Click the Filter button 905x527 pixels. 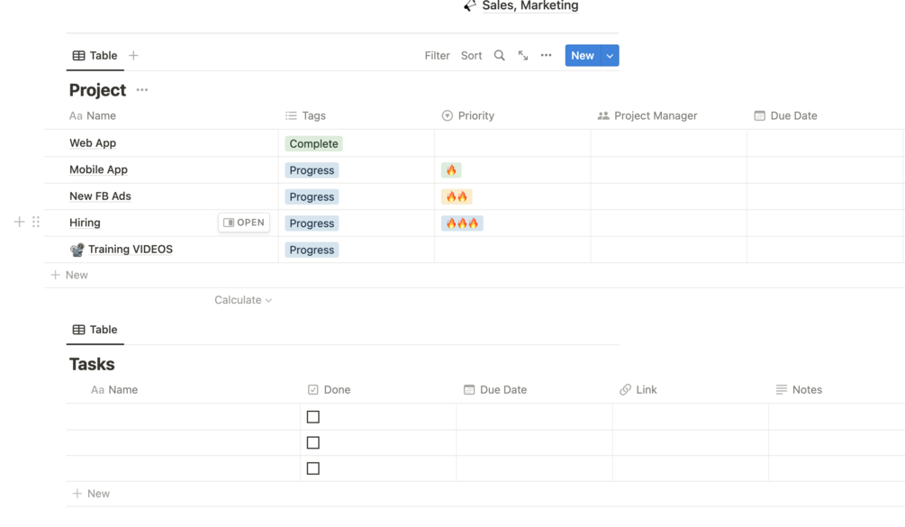437,56
